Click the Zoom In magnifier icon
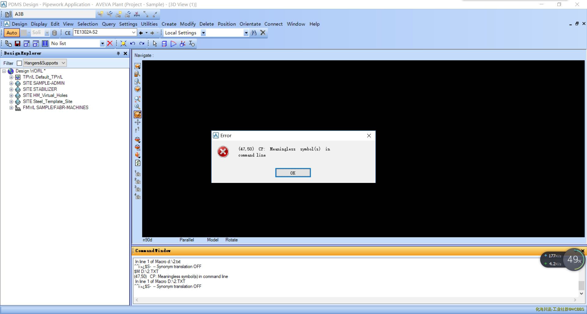This screenshot has height=314, width=587. [x=138, y=106]
